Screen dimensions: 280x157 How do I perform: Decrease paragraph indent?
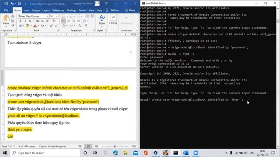click(87, 16)
